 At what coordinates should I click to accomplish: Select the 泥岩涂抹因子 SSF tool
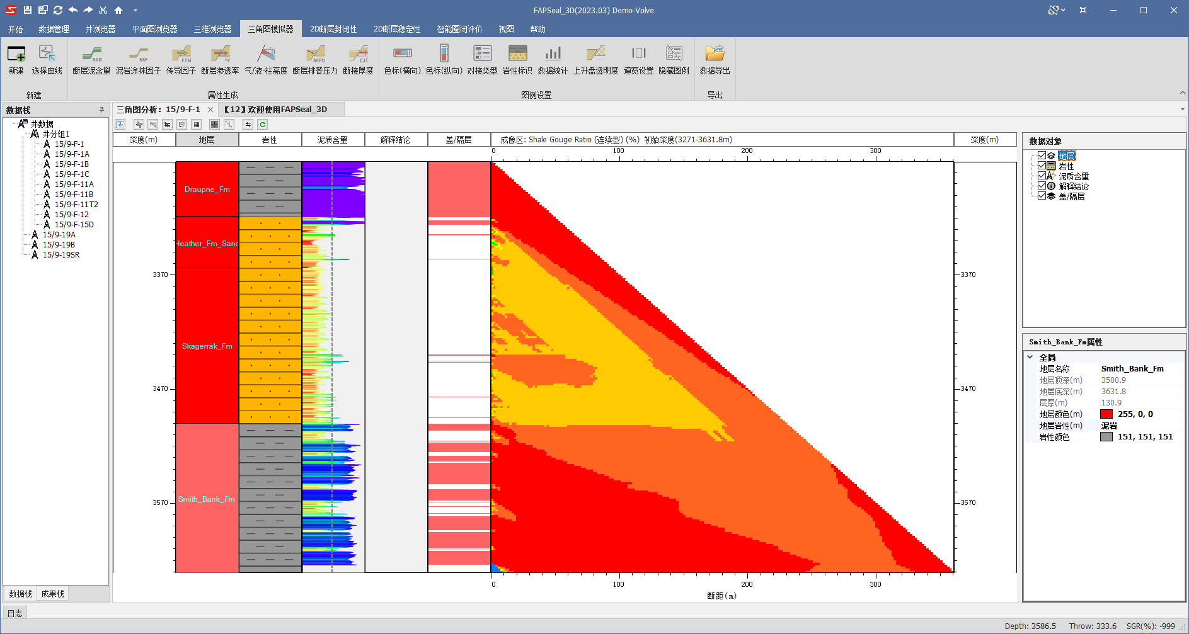point(138,60)
